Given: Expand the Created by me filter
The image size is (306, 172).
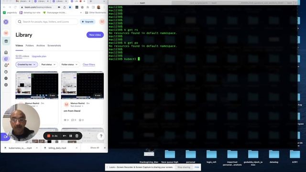Looking at the screenshot, I should point(27,64).
